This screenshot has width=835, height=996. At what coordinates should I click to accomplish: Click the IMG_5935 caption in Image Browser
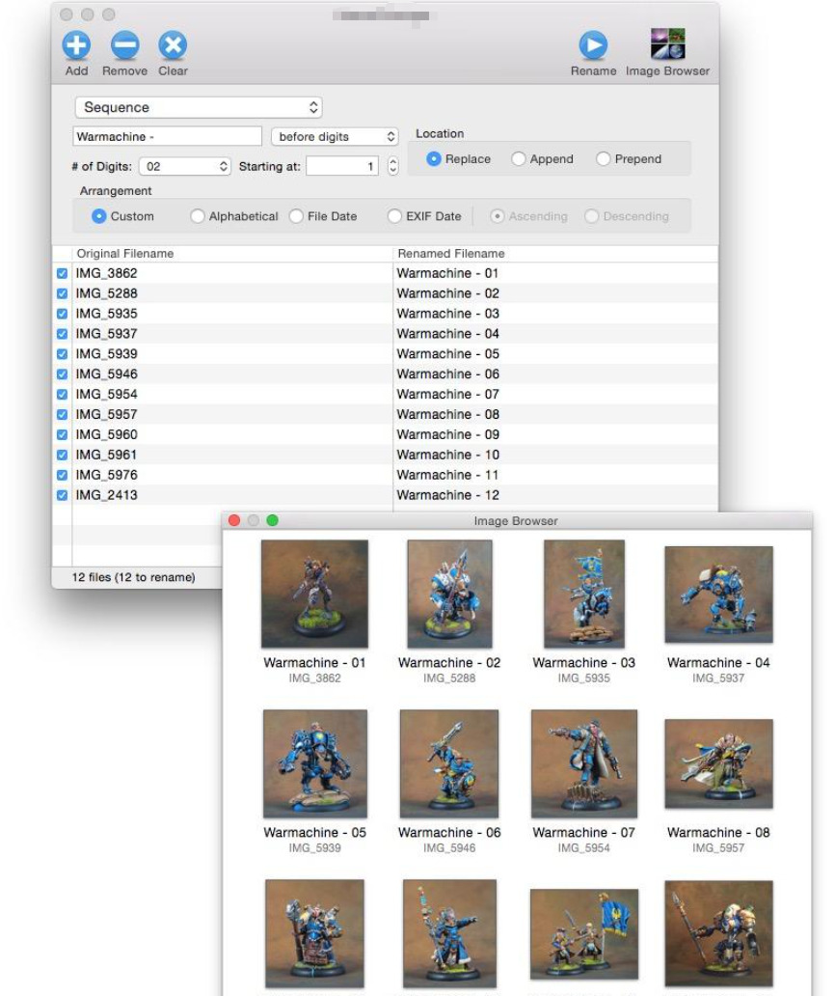coord(583,678)
